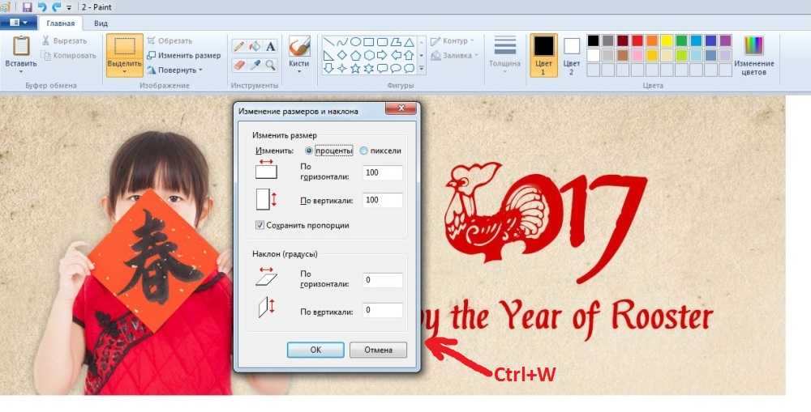811x412 pixels.
Task: Select the Color picker eyedropper tool
Action: (255, 65)
